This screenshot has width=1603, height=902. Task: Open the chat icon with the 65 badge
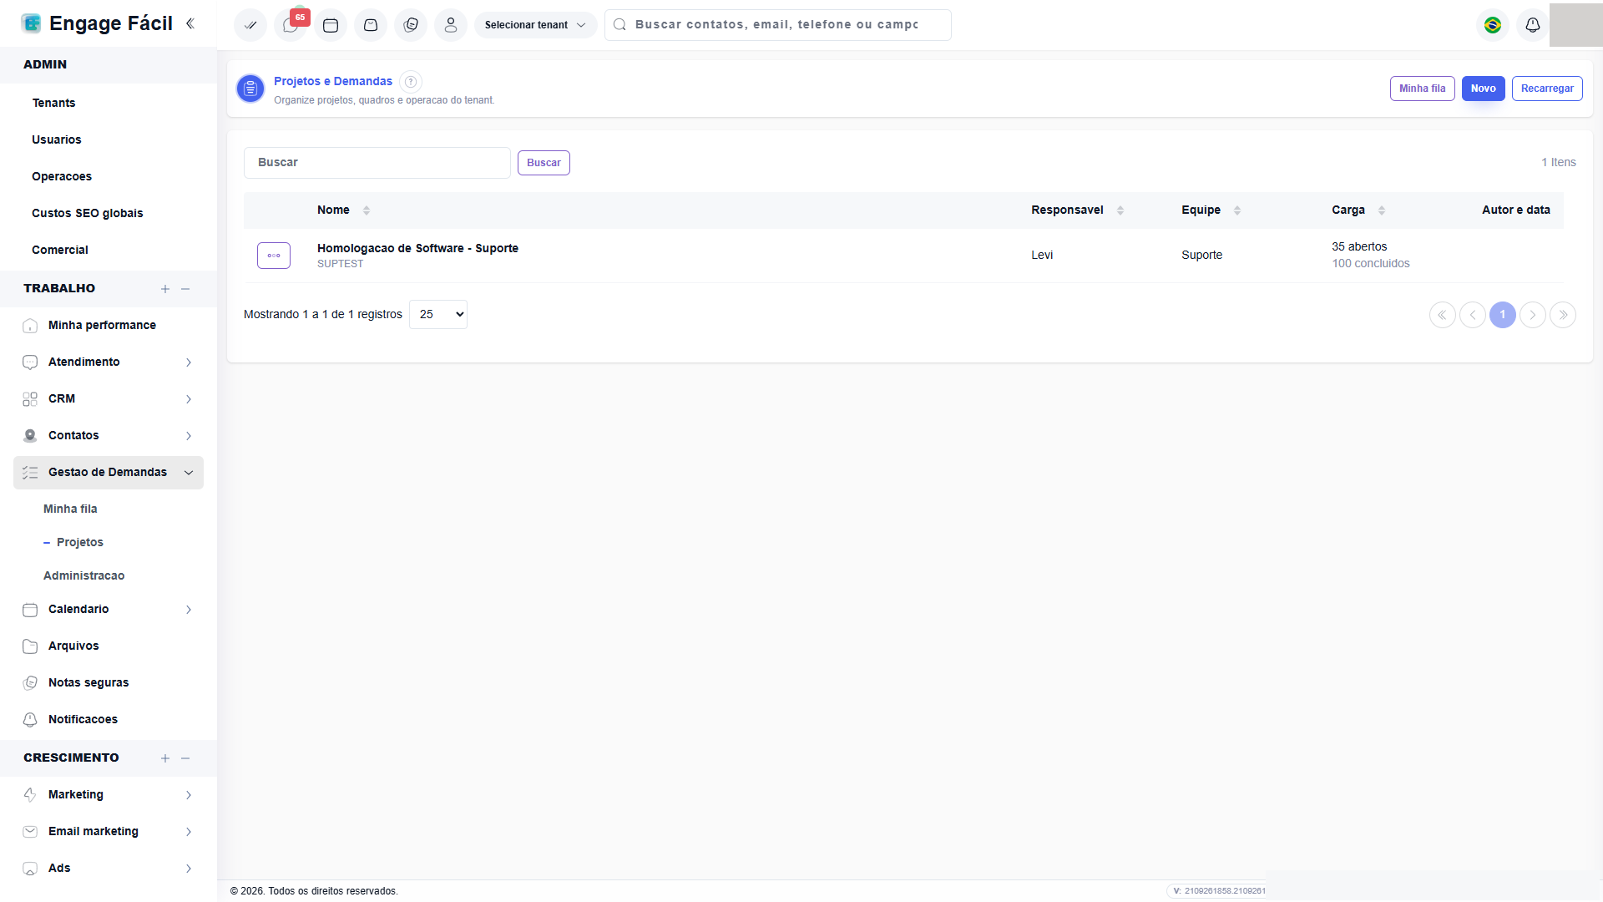(291, 25)
